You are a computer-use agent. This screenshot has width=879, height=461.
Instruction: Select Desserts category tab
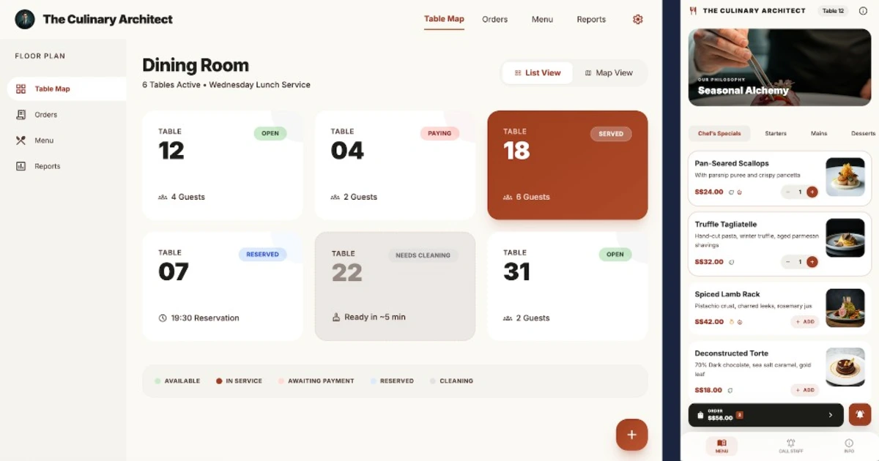(863, 133)
